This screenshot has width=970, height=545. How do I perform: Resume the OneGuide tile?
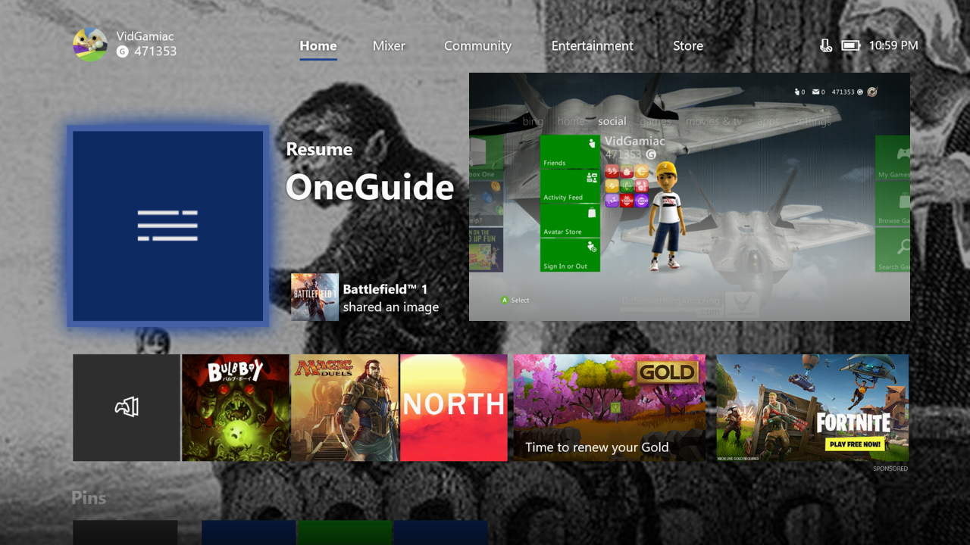click(167, 226)
